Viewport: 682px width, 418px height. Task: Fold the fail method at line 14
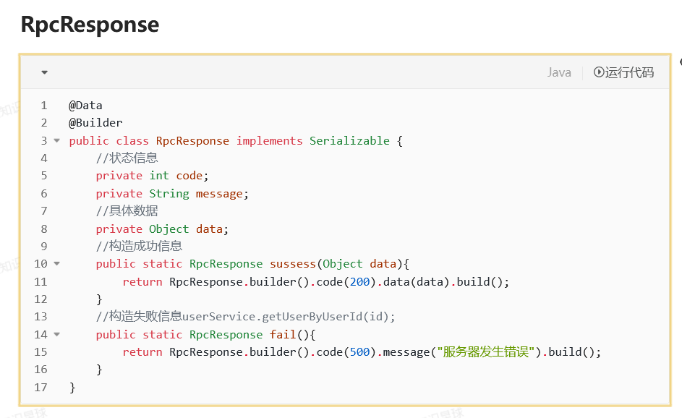coord(56,335)
